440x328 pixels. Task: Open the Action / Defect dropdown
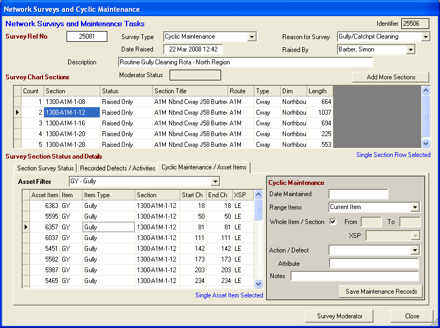[x=415, y=250]
